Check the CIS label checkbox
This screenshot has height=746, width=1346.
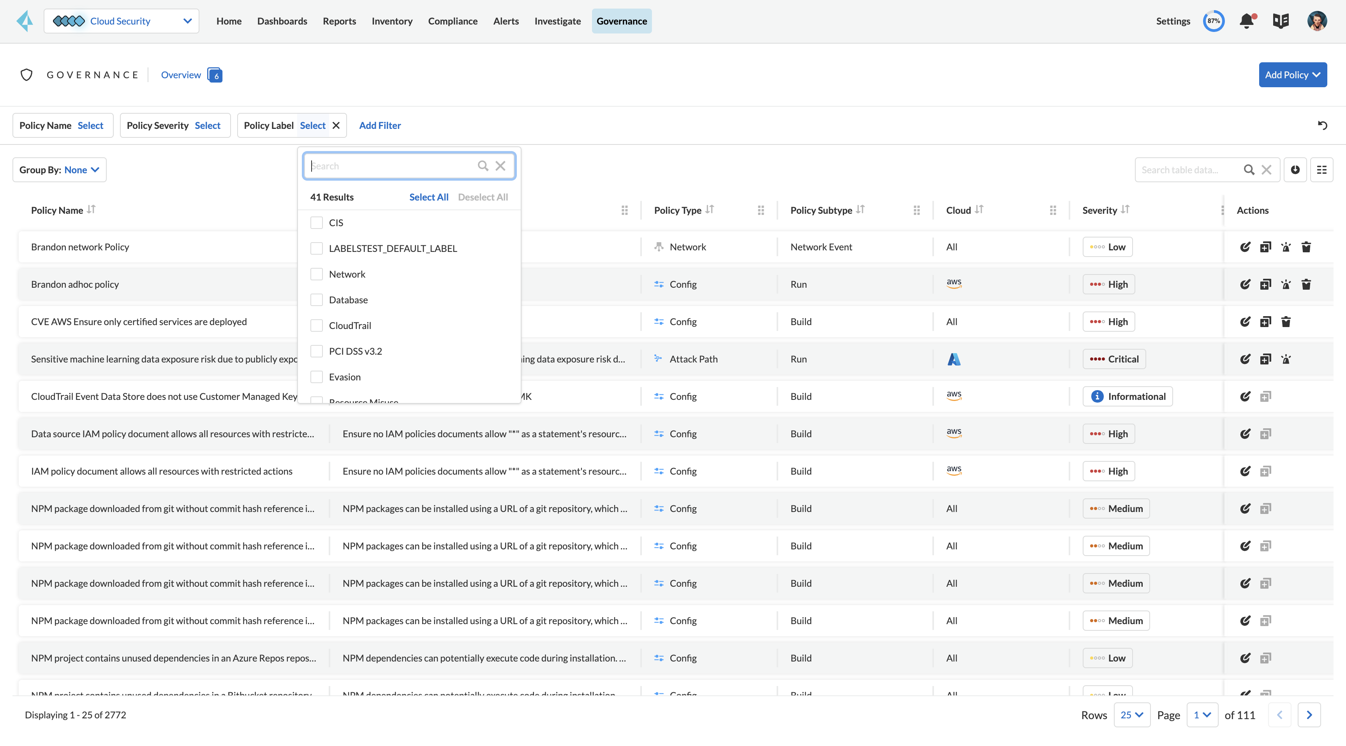[x=316, y=223]
